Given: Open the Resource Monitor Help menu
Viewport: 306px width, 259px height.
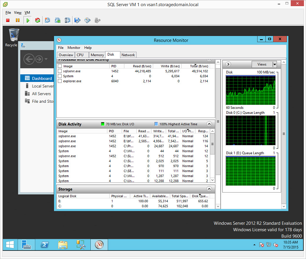Looking at the screenshot, I should point(88,47).
